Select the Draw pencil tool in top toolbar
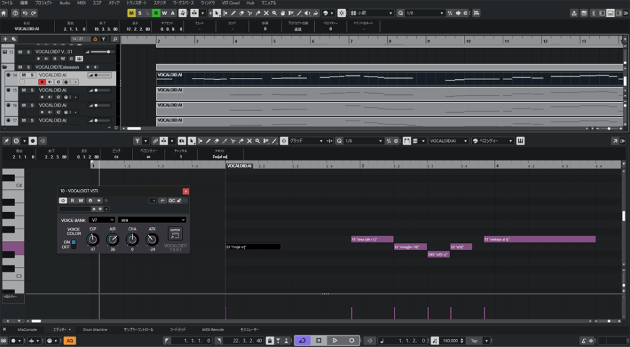Viewport: 630px width, 347px height. (233, 13)
